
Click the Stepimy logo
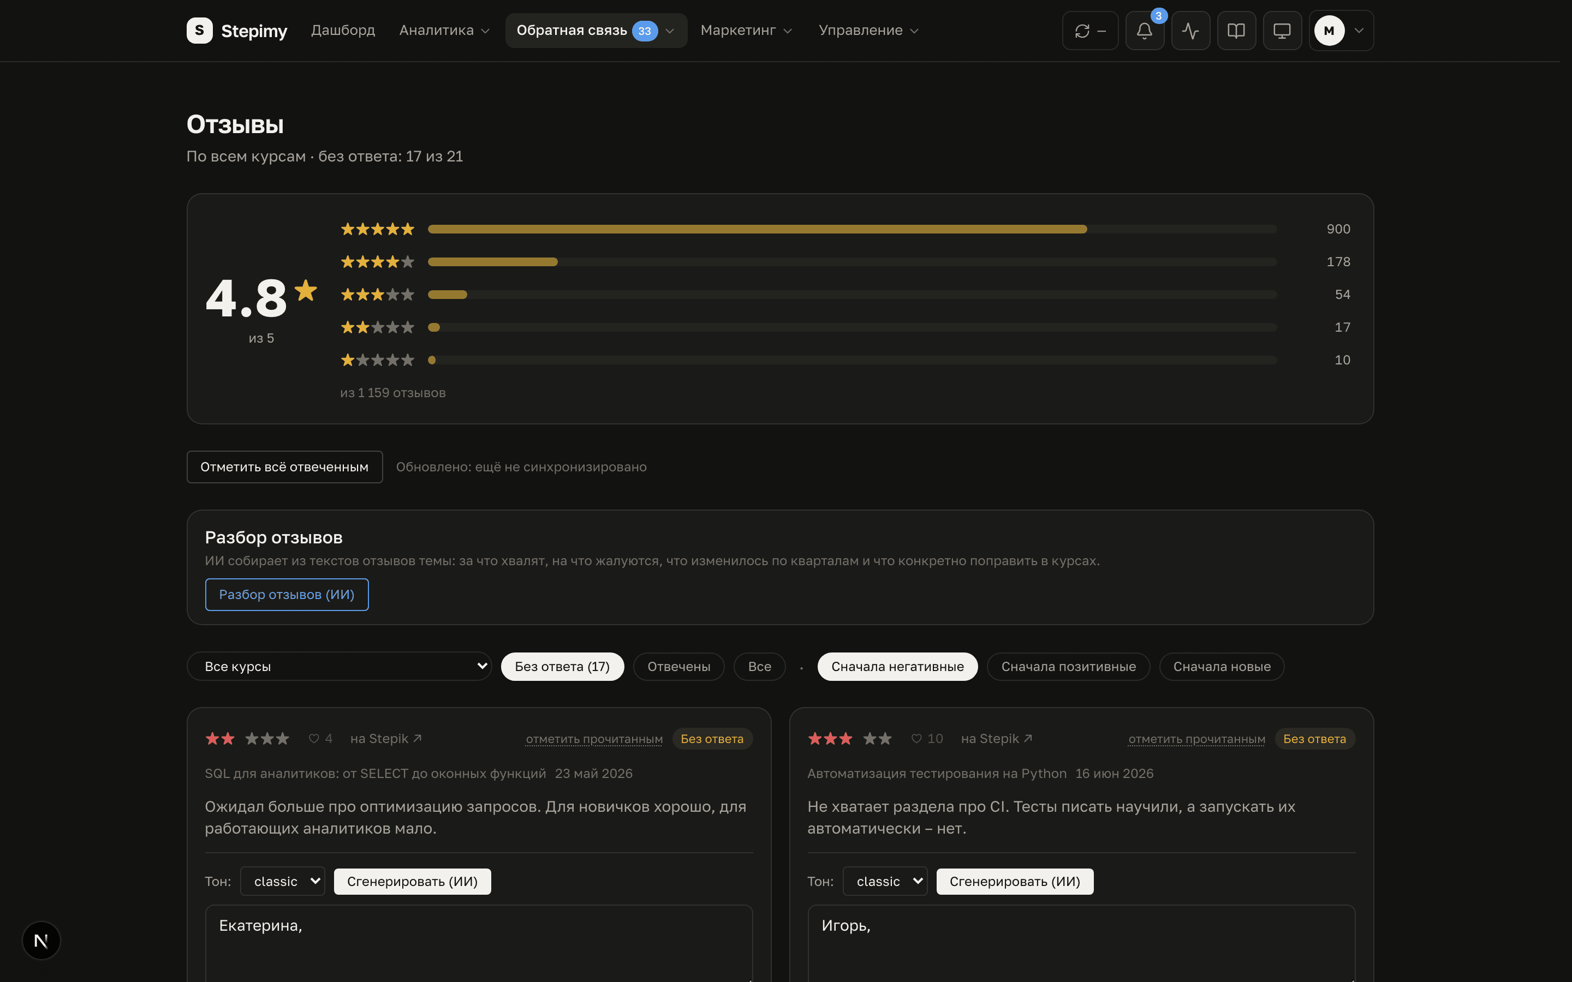point(236,31)
